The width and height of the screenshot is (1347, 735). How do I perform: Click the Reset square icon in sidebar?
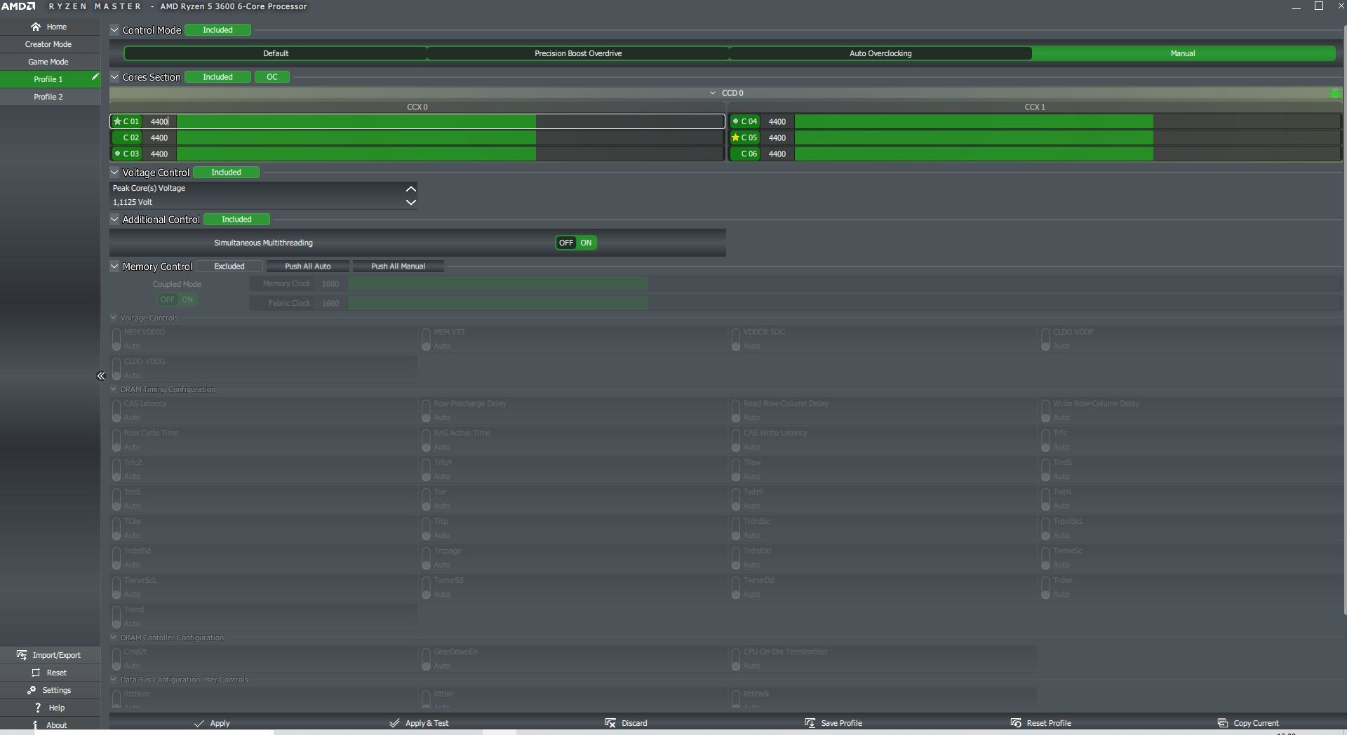coord(36,673)
